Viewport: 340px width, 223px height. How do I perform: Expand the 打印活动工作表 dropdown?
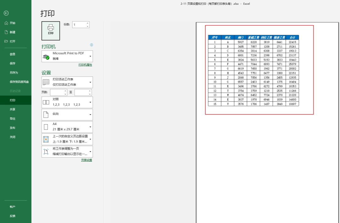tap(90, 82)
